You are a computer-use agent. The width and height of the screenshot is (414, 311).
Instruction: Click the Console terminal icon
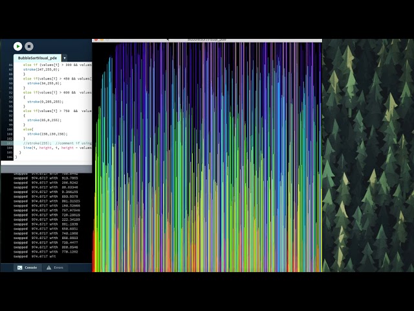click(19, 268)
